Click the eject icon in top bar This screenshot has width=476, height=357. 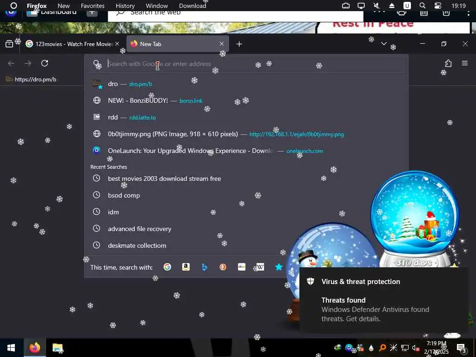pos(391,6)
